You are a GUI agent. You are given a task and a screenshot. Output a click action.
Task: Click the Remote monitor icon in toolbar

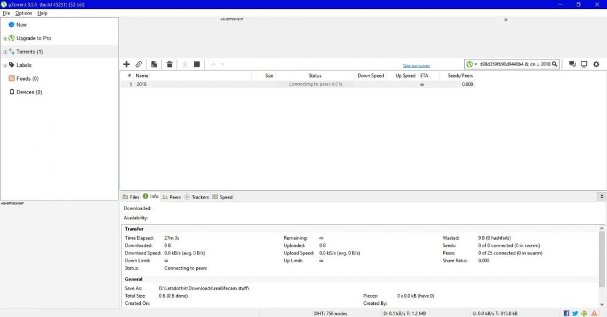[x=584, y=64]
